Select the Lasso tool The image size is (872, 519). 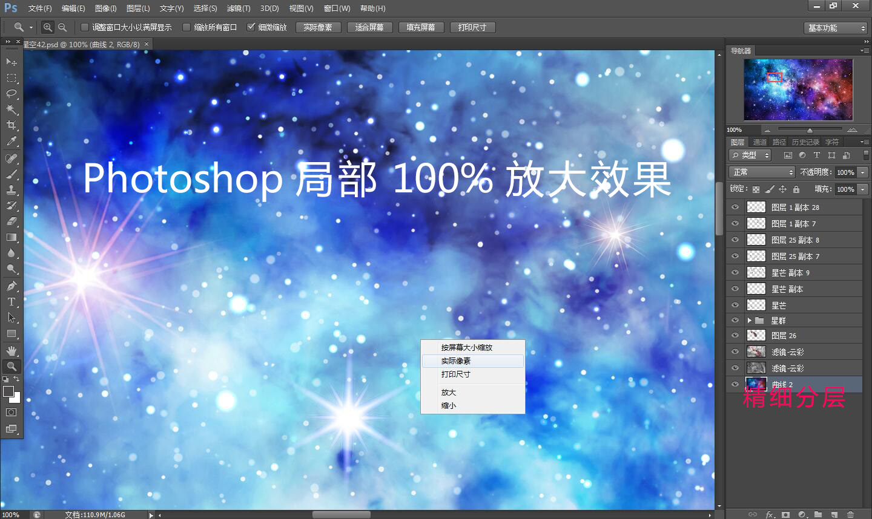point(12,94)
